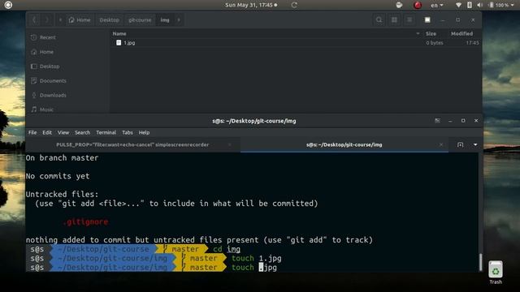Click the white square icon in the file manager header
Screen dimensions: 520x292
tap(427, 19)
